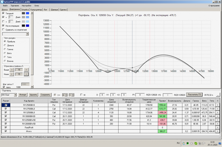Increase the Выше percent with right arrow
The width and height of the screenshot is (222, 147).
click(26, 70)
